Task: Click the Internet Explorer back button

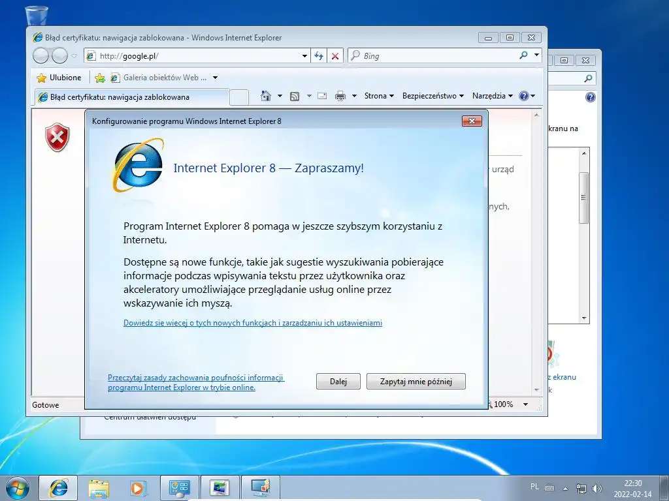Action: pyautogui.click(x=41, y=56)
